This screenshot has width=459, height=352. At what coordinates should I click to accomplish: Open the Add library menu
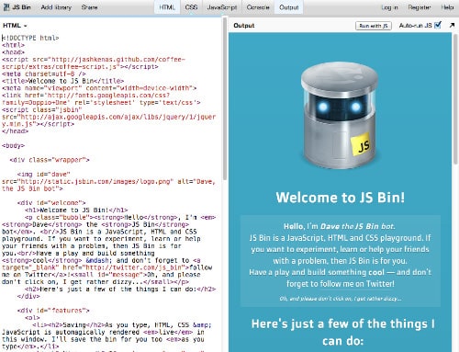pos(56,7)
